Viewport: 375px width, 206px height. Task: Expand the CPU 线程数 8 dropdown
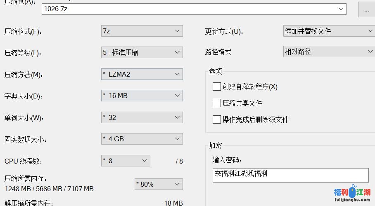click(145, 161)
